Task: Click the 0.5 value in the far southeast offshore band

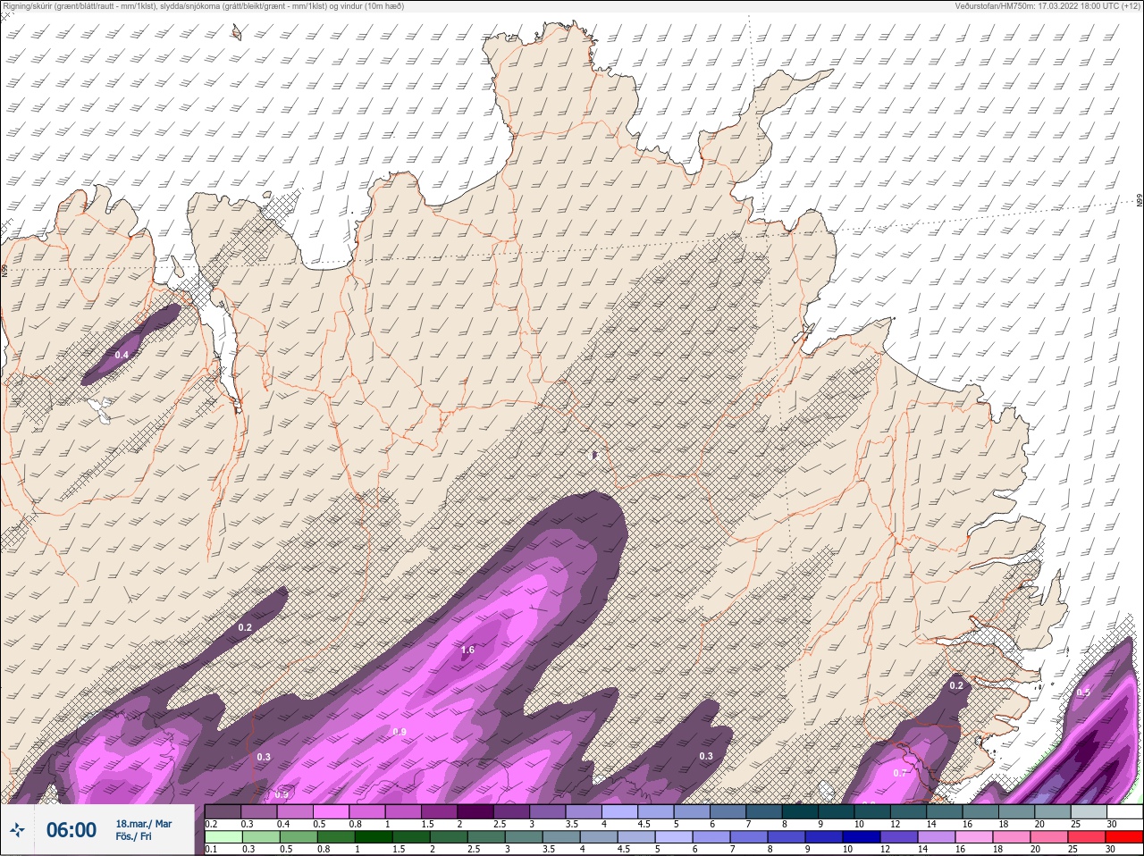Action: coord(1083,692)
